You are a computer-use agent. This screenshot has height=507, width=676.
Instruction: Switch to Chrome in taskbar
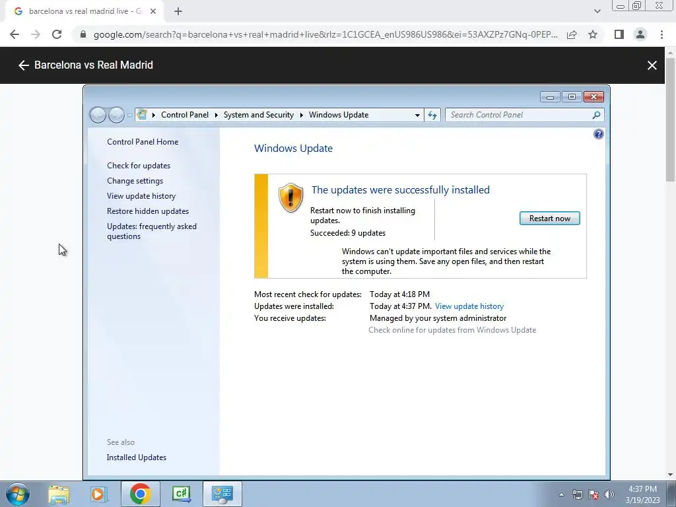click(x=140, y=494)
